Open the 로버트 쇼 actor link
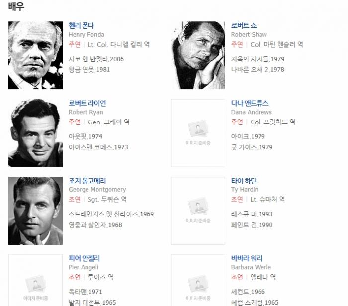This screenshot has height=306, width=348. tap(244, 26)
